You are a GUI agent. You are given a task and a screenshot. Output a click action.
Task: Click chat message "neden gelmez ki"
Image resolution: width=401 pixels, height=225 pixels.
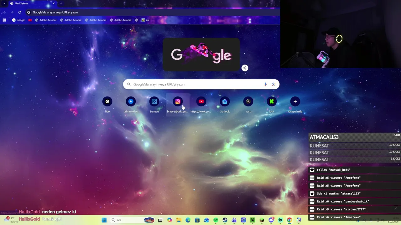click(59, 212)
